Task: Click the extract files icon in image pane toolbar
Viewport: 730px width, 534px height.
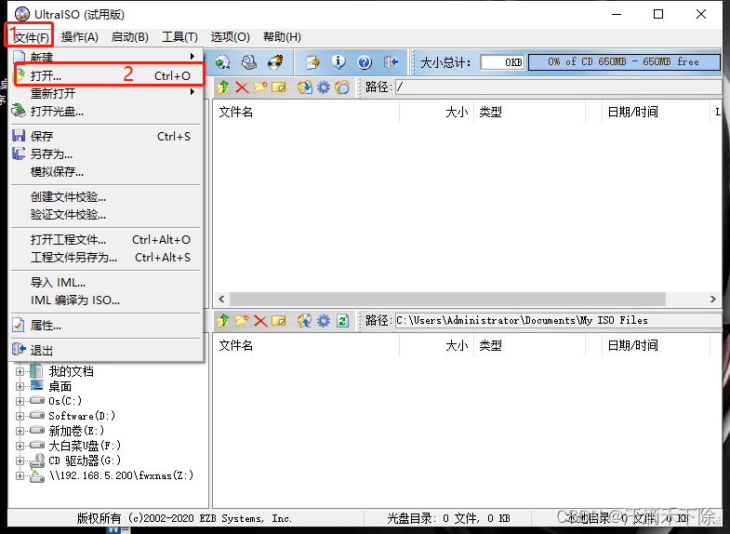Action: coord(305,87)
